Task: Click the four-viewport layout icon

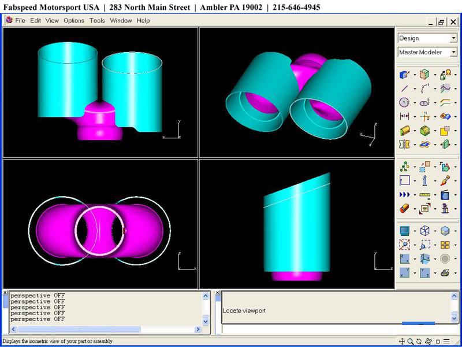Action: coord(445,245)
